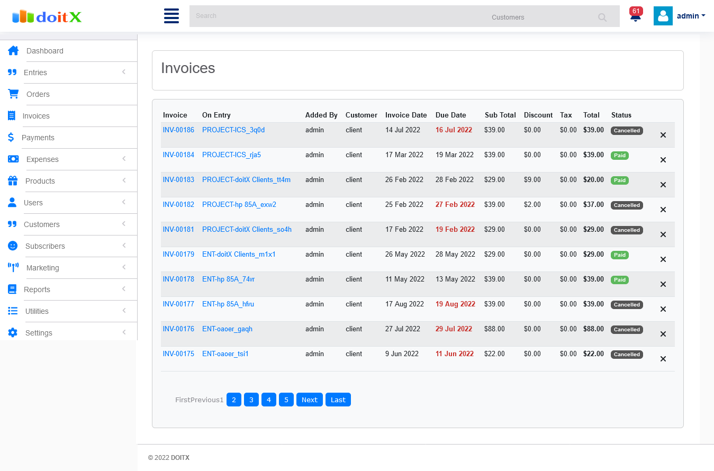
Task: Click the Users person icon
Action: pos(12,203)
